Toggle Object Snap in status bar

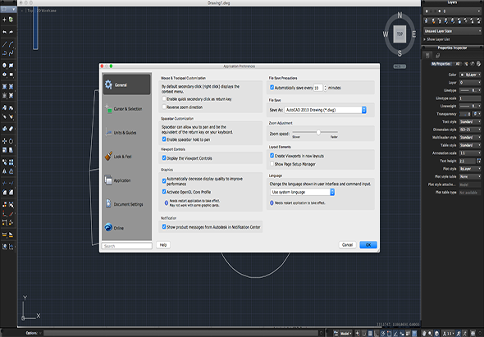click(x=389, y=333)
